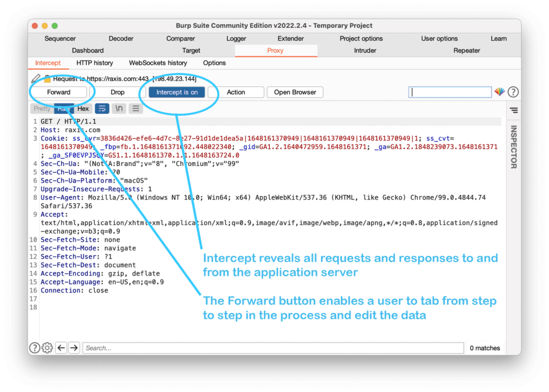549x392 pixels.
Task: Open the settings gear in the bottom toolbar
Action: click(47, 348)
